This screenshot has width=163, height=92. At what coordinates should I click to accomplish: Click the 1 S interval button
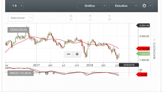coord(15,6)
